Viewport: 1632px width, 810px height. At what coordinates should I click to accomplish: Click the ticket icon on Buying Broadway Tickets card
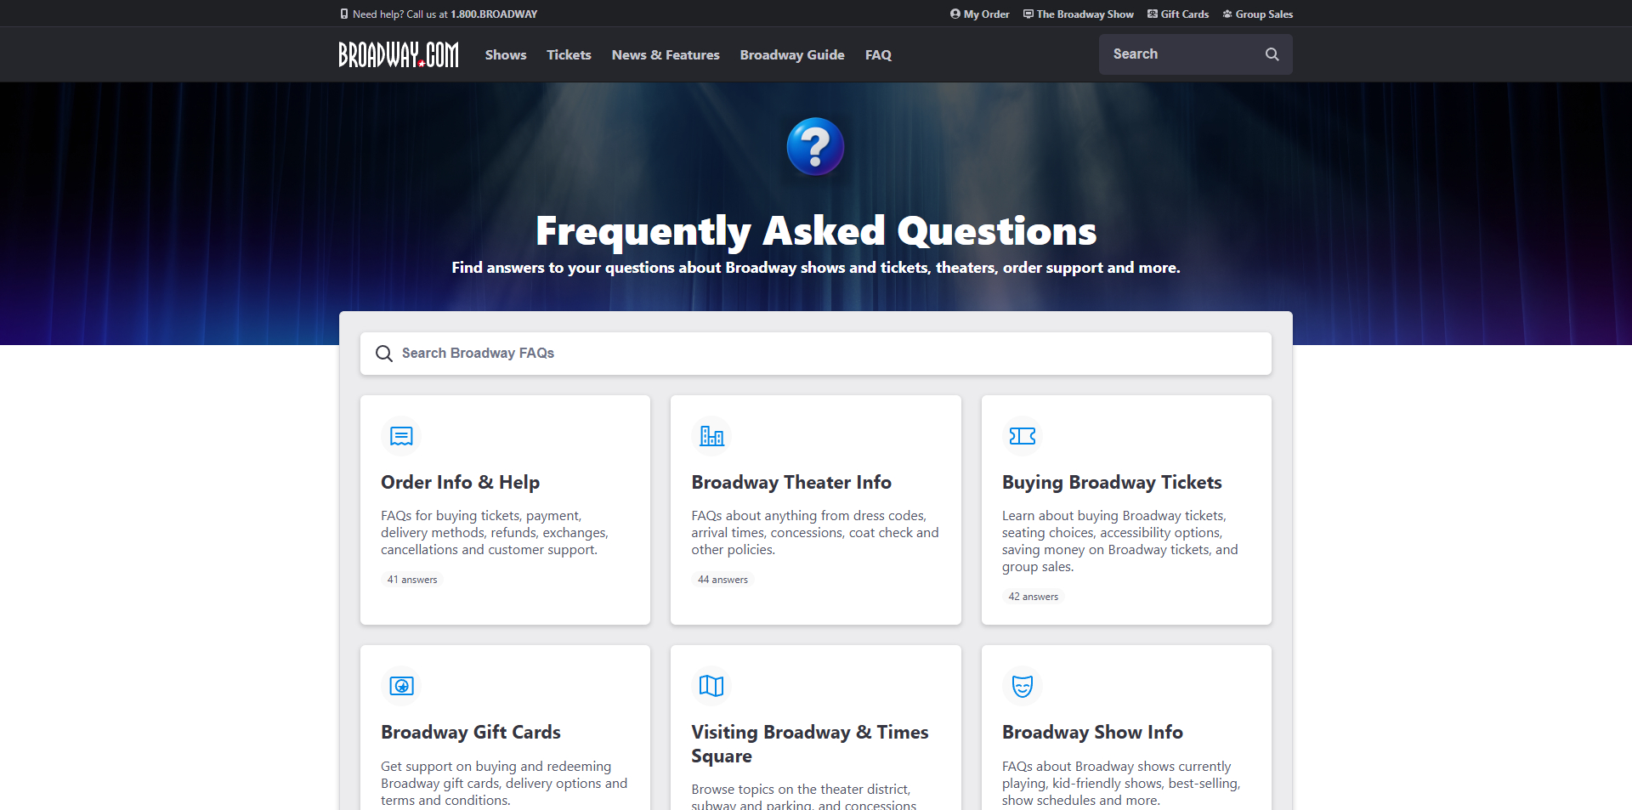tap(1023, 436)
